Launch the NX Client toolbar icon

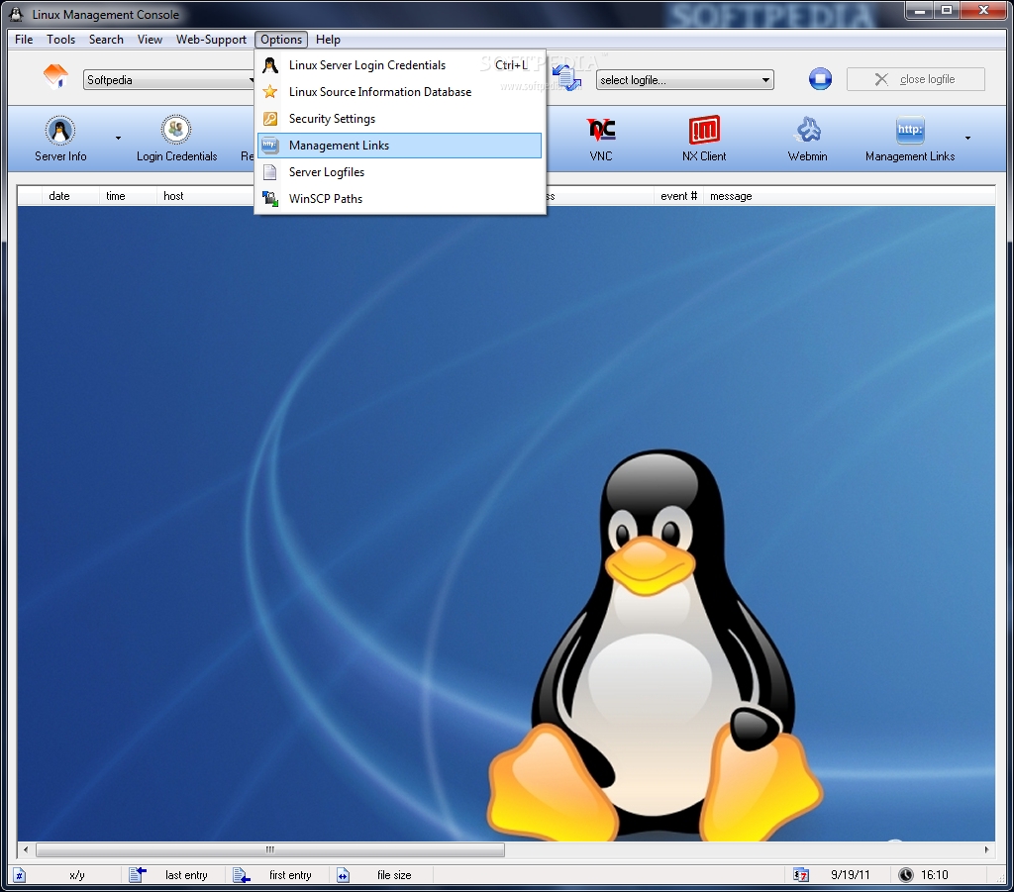click(704, 130)
